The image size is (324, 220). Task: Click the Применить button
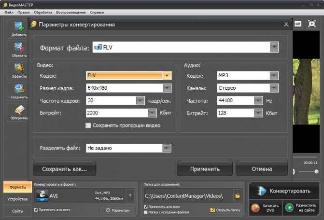pos(205,169)
